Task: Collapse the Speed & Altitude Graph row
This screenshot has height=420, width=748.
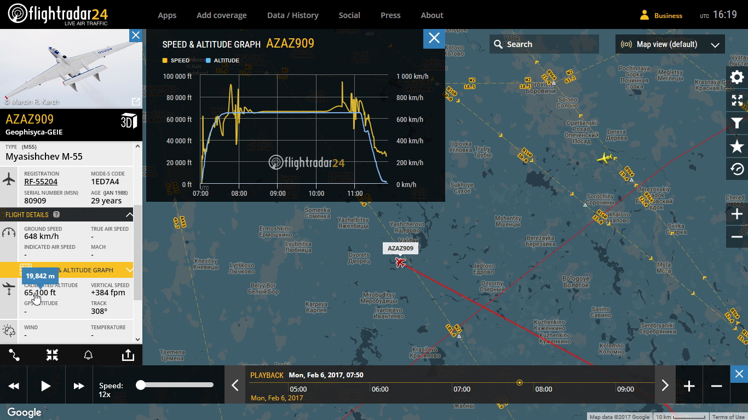Action: point(129,270)
